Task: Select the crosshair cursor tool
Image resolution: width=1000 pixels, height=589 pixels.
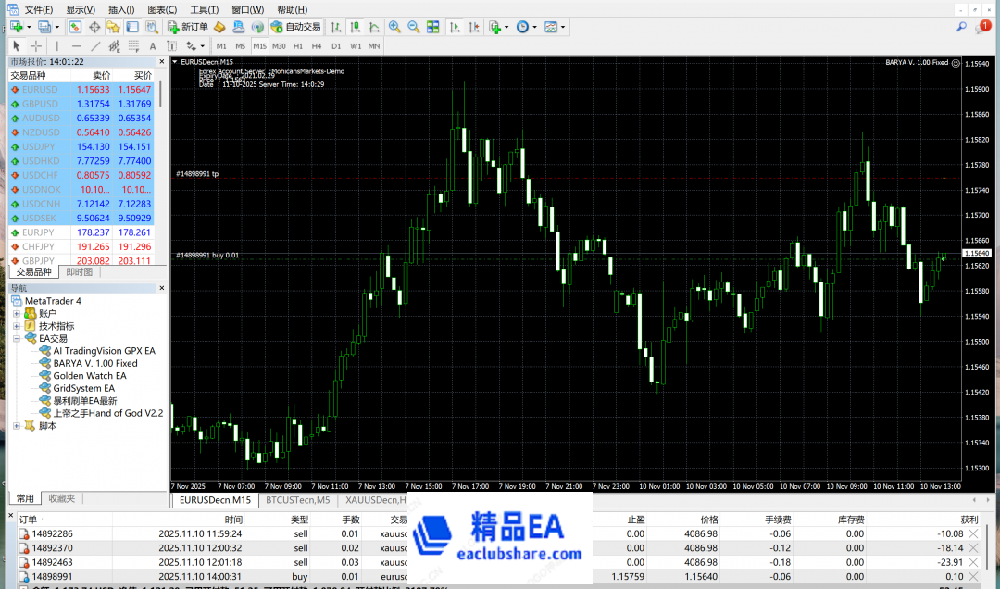Action: click(x=36, y=45)
